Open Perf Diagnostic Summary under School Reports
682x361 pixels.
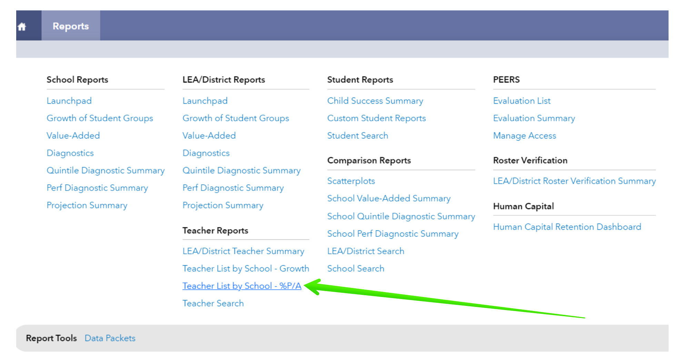tap(97, 188)
